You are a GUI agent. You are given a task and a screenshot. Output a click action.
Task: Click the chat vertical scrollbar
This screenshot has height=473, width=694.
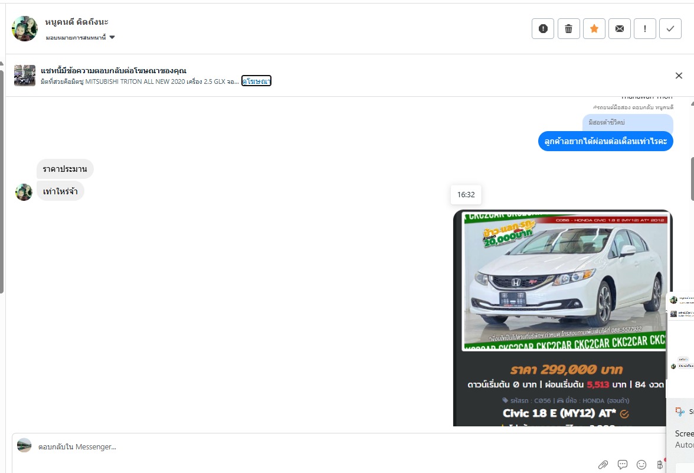click(692, 179)
